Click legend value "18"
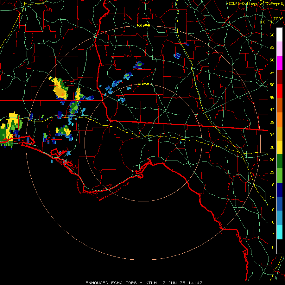The height and width of the screenshot is (285, 285). click(x=272, y=185)
